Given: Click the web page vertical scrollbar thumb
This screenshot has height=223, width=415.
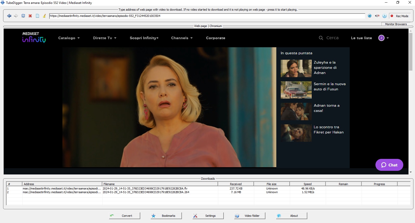Looking at the screenshot, I should (x=411, y=51).
